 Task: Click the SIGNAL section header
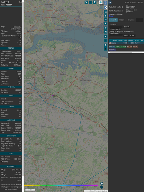pos(11,69)
